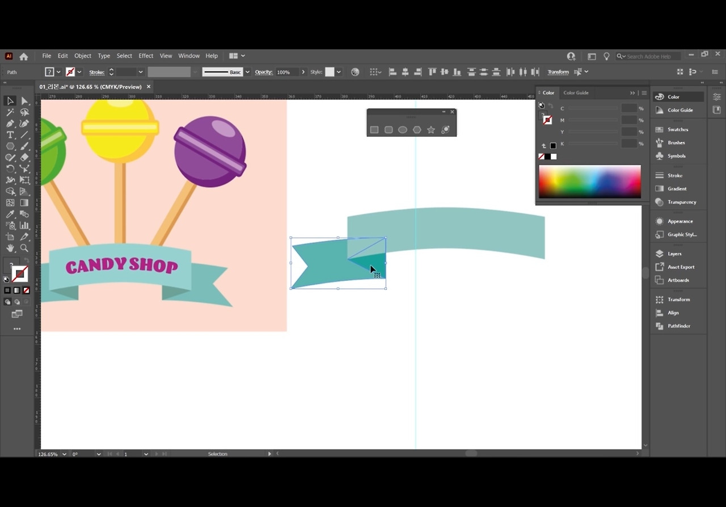Open the Layers panel
The image size is (726, 507).
coord(674,254)
